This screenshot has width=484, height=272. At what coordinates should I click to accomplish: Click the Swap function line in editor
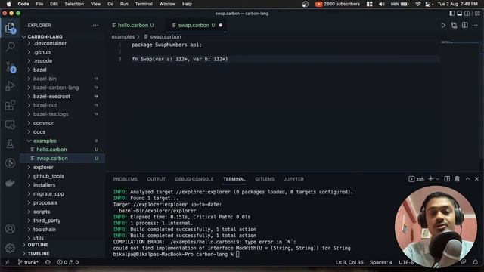click(180, 59)
